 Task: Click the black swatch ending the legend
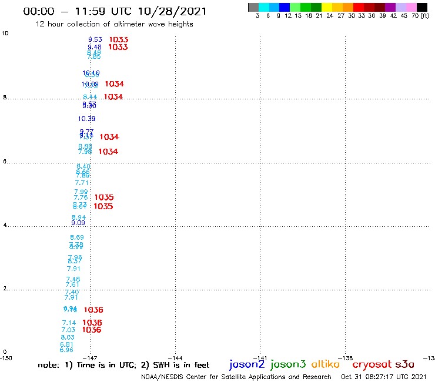tap(421, 7)
